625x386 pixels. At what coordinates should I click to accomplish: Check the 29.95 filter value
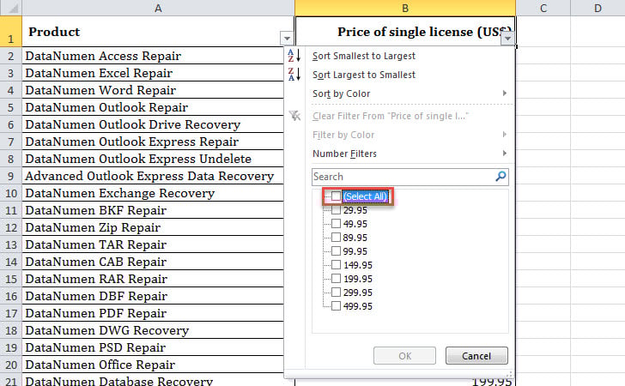pos(336,210)
